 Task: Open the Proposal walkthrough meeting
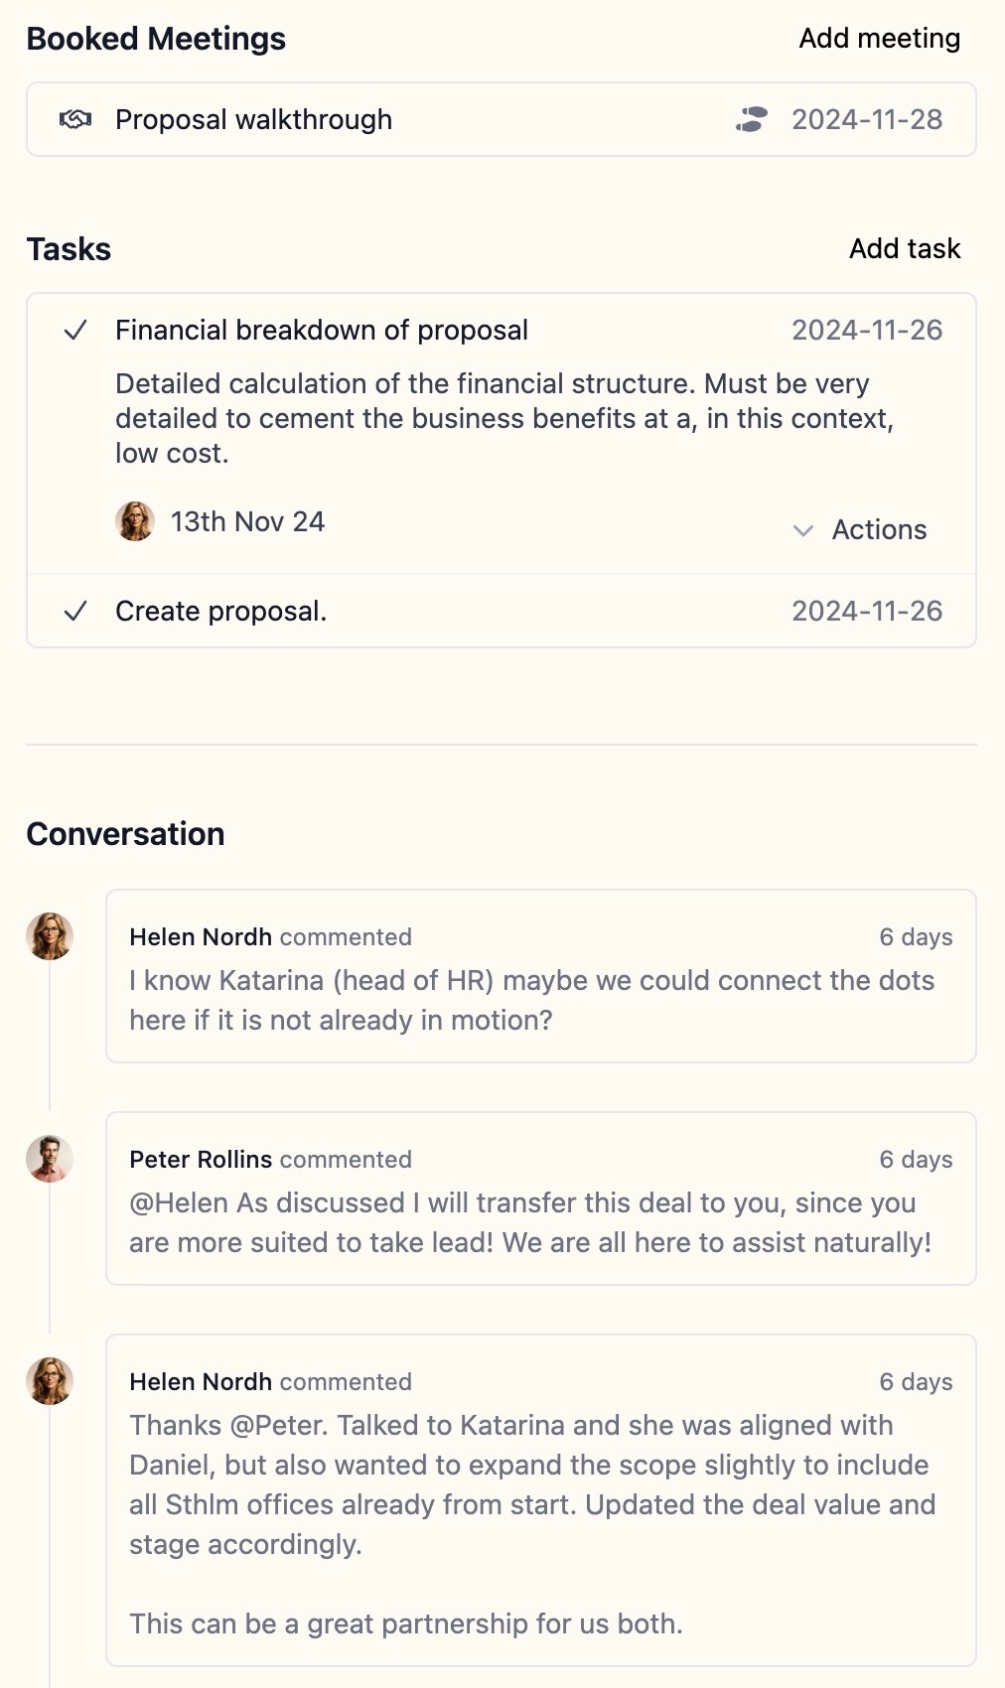253,120
